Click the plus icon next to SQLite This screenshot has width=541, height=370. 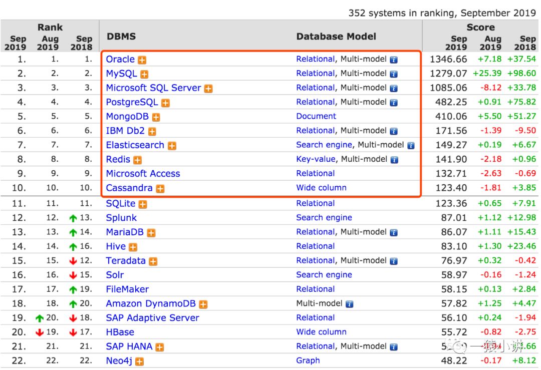coord(143,204)
